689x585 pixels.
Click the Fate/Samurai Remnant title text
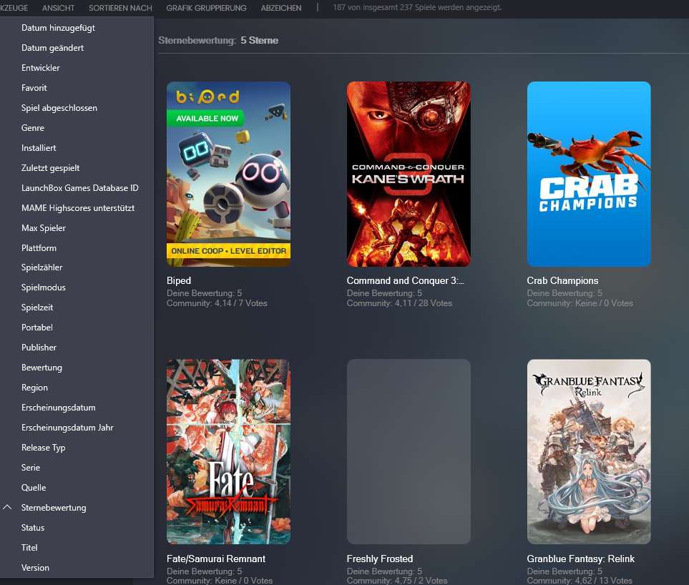tap(216, 559)
